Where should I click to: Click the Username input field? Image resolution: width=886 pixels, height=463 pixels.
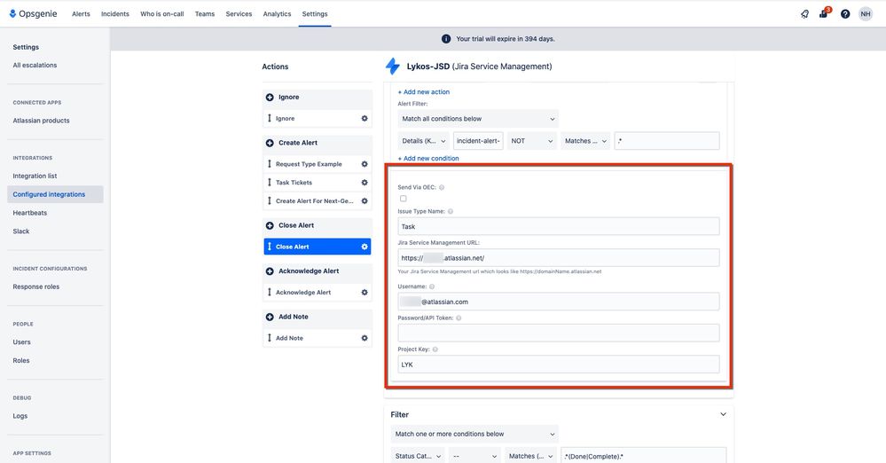[x=558, y=302]
